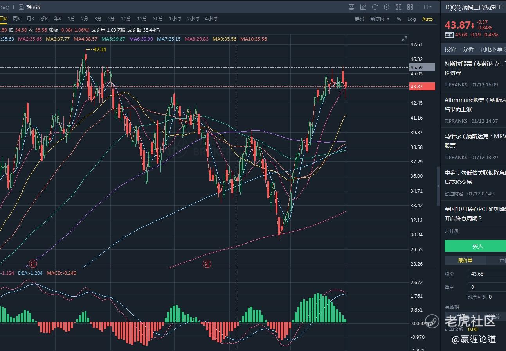506x351 pixels.
Task: Open chart settings gear icon
Action: pos(387,7)
